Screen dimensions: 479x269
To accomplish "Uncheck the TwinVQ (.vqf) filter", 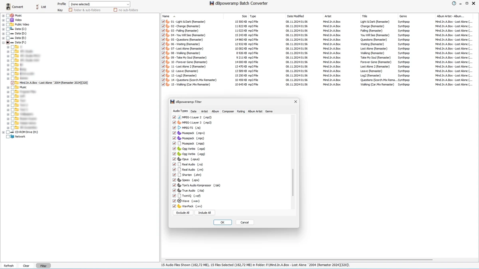I will click(x=174, y=196).
